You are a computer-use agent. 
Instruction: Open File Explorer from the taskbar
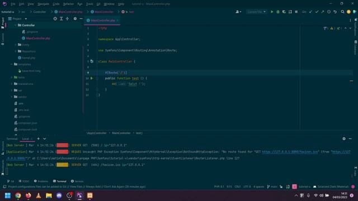tap(49, 195)
